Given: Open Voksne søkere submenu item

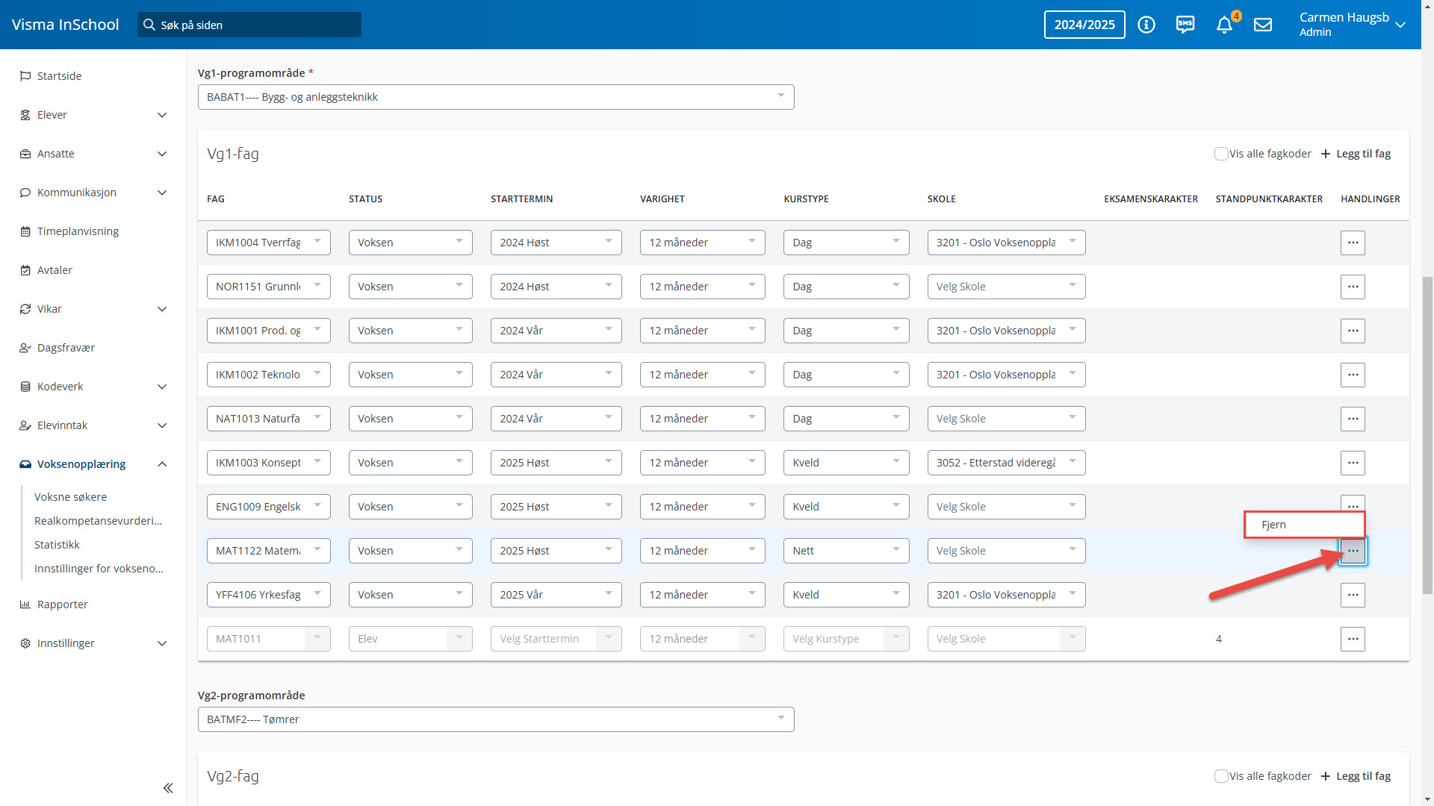Looking at the screenshot, I should click(x=70, y=497).
